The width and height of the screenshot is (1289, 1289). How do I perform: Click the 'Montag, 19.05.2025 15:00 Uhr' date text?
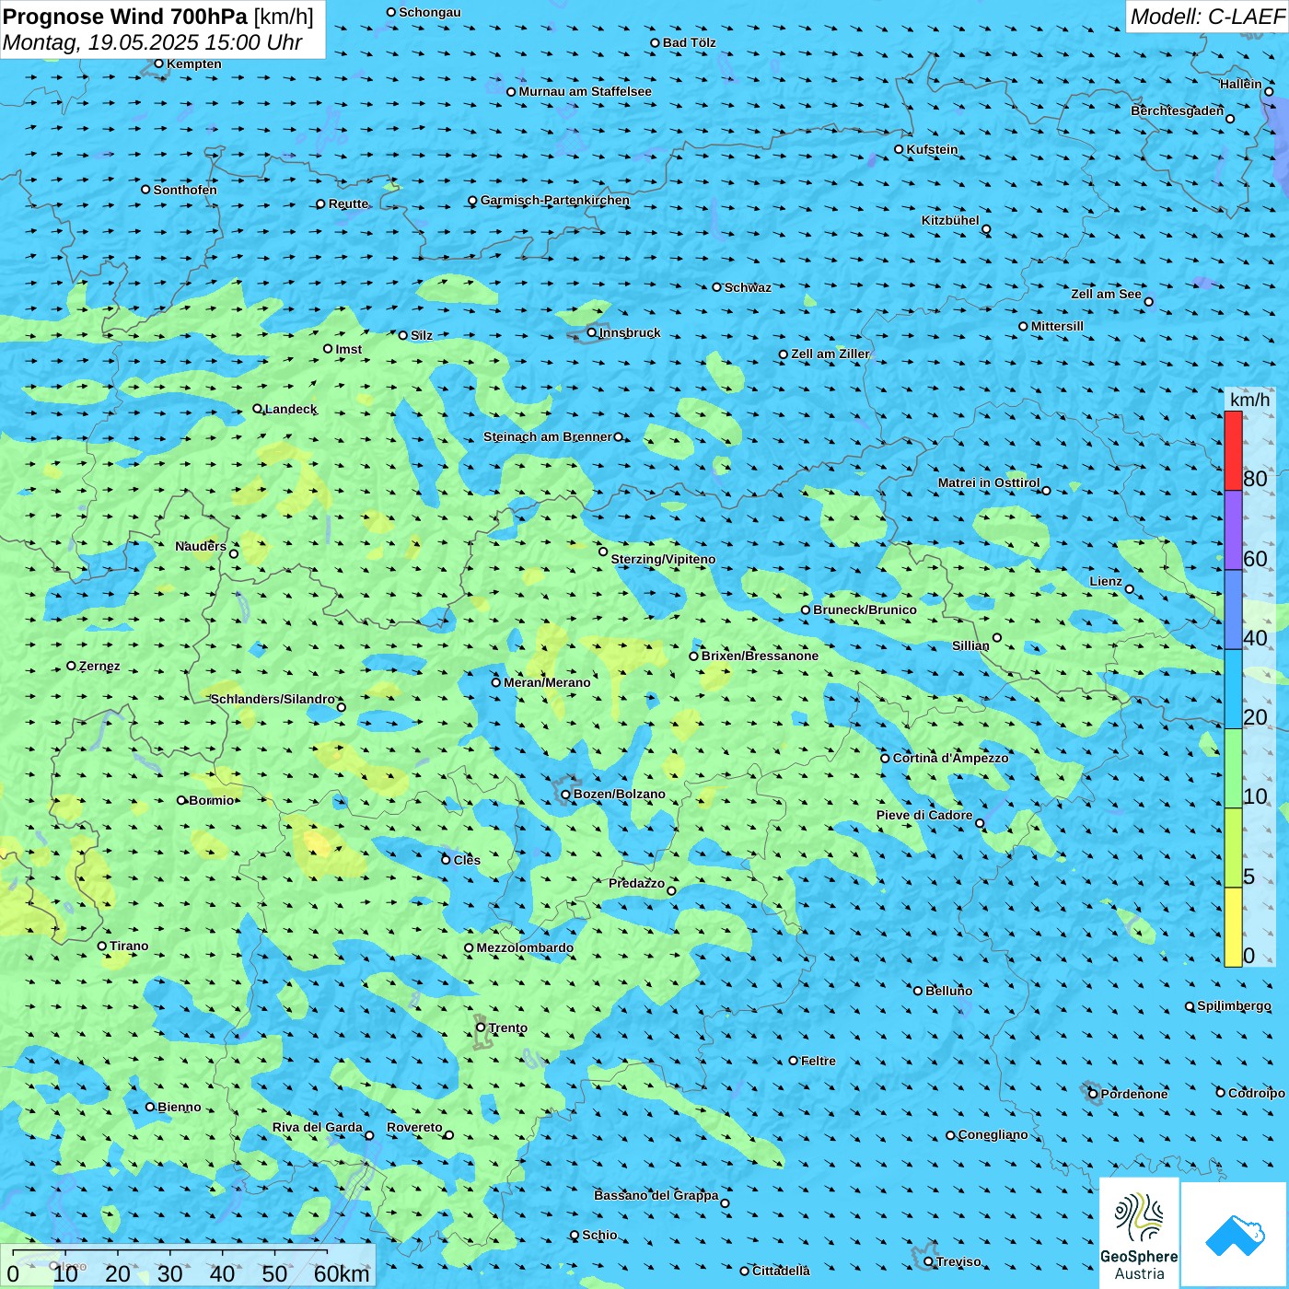pos(153,42)
